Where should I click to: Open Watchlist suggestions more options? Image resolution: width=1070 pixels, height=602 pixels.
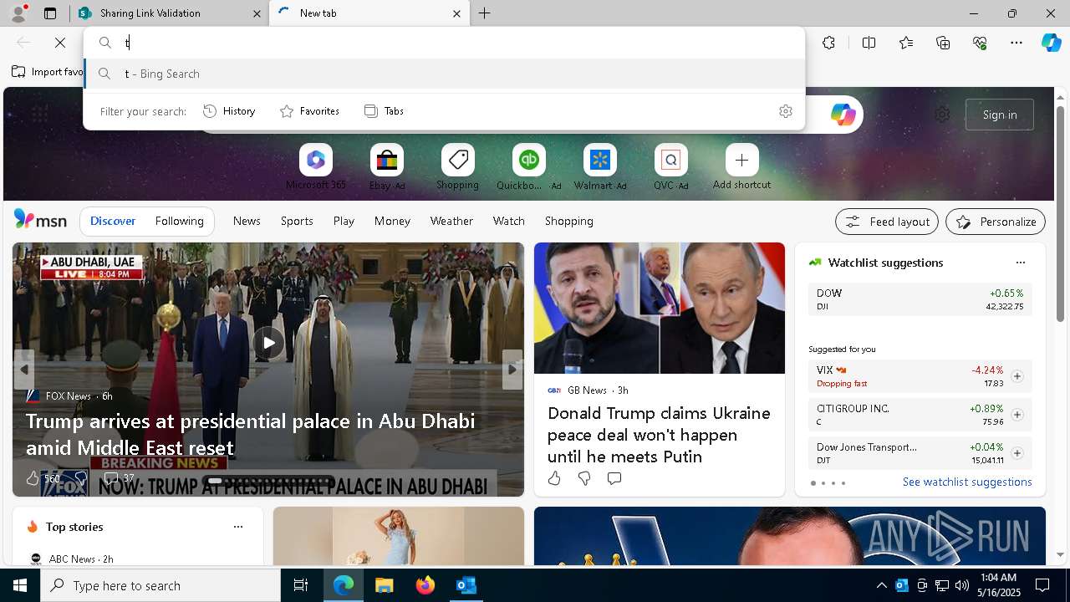point(1020,263)
